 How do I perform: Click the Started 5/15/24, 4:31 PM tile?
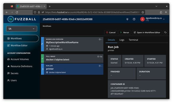[155, 61]
